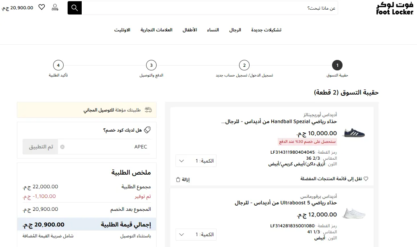Click item code LF314311980404045
This screenshot has width=417, height=247.
pos(293,152)
